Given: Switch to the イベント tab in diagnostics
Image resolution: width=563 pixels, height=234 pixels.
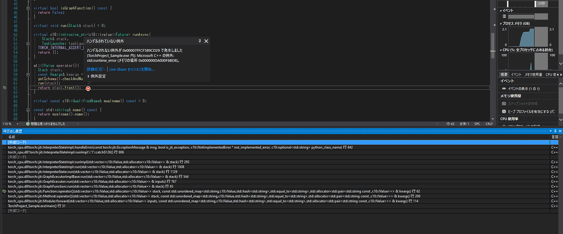Looking at the screenshot, I should [516, 75].
